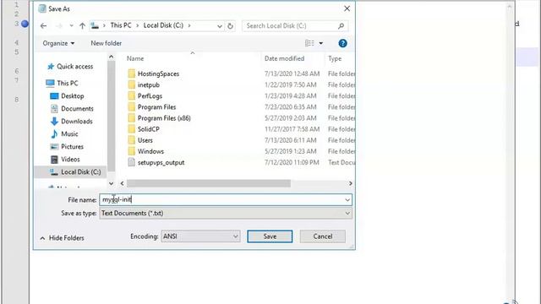
Task: Select the PerfLogs folder icon
Action: coord(132,95)
